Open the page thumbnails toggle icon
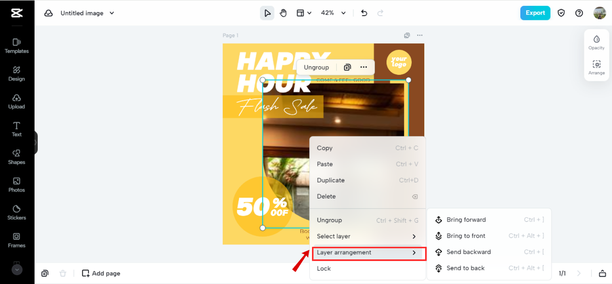Image resolution: width=612 pixels, height=284 pixels. tap(602, 273)
